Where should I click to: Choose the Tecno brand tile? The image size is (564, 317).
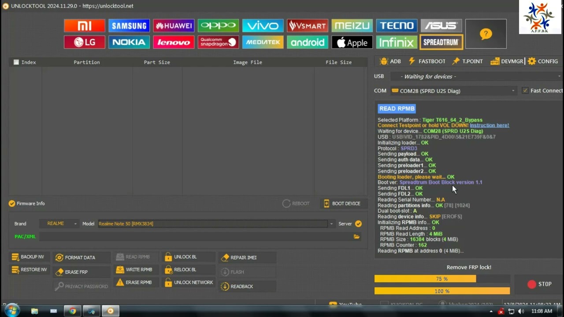click(397, 26)
